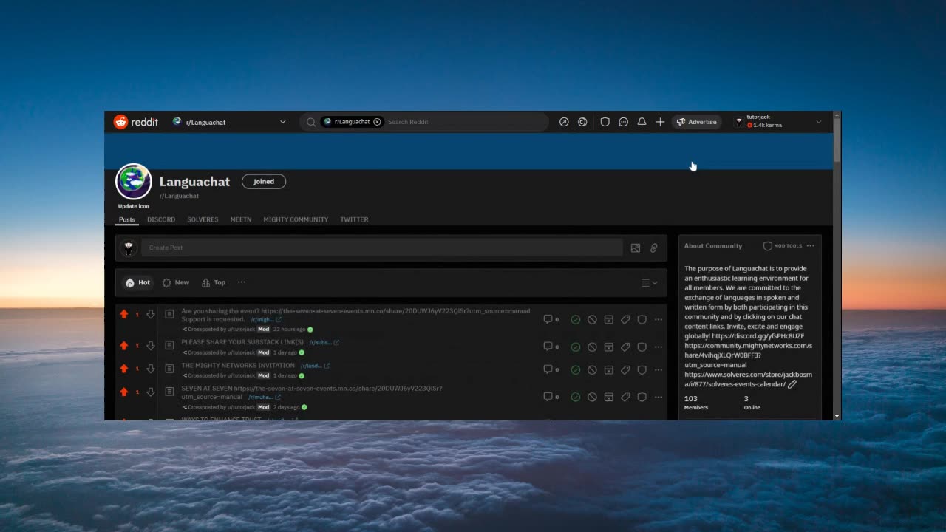Approve the 'Are you sharing the event?' post
Viewport: 946px width, 532px height.
pos(576,319)
